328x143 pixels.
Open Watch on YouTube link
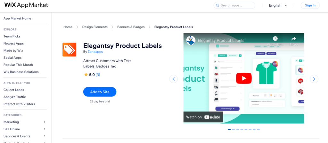203,117
